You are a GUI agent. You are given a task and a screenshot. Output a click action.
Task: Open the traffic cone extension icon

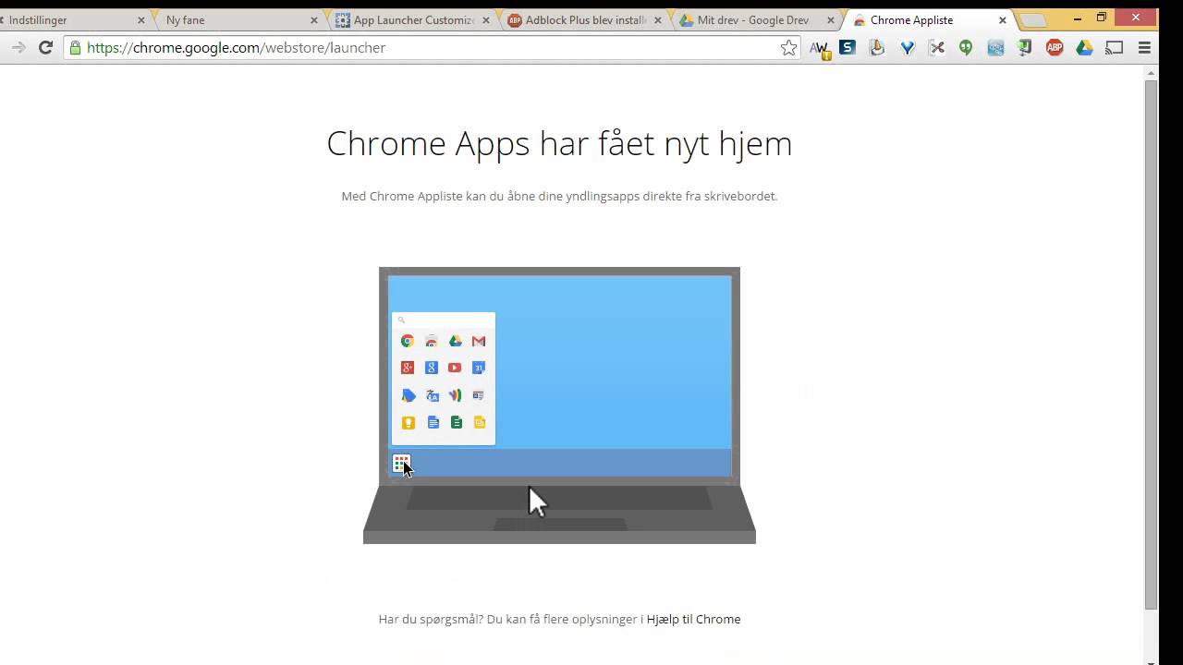877,48
